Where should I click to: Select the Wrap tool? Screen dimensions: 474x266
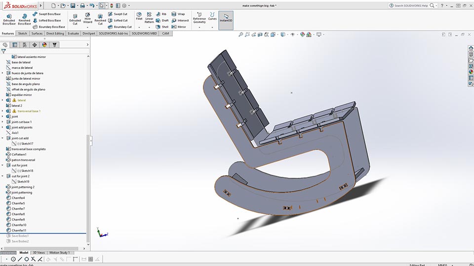coord(178,14)
